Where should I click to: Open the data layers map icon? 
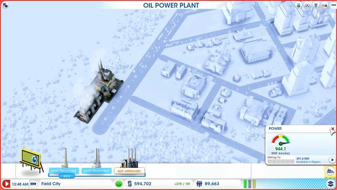[331, 184]
